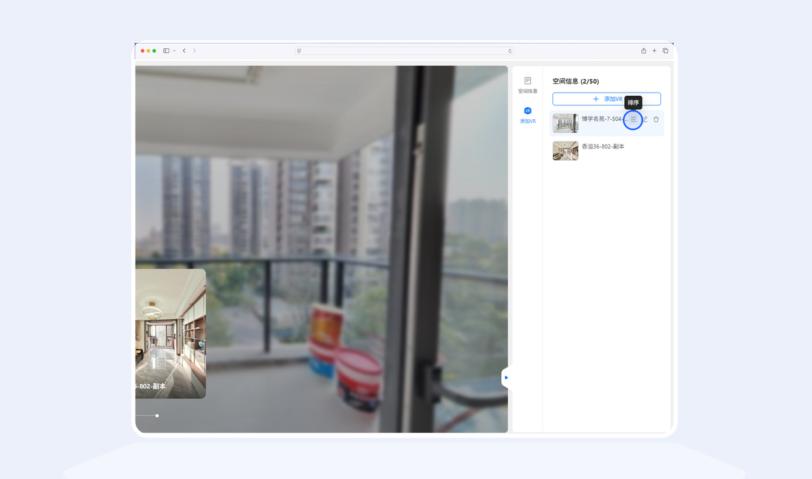Click the reload icon in the address bar

(509, 51)
